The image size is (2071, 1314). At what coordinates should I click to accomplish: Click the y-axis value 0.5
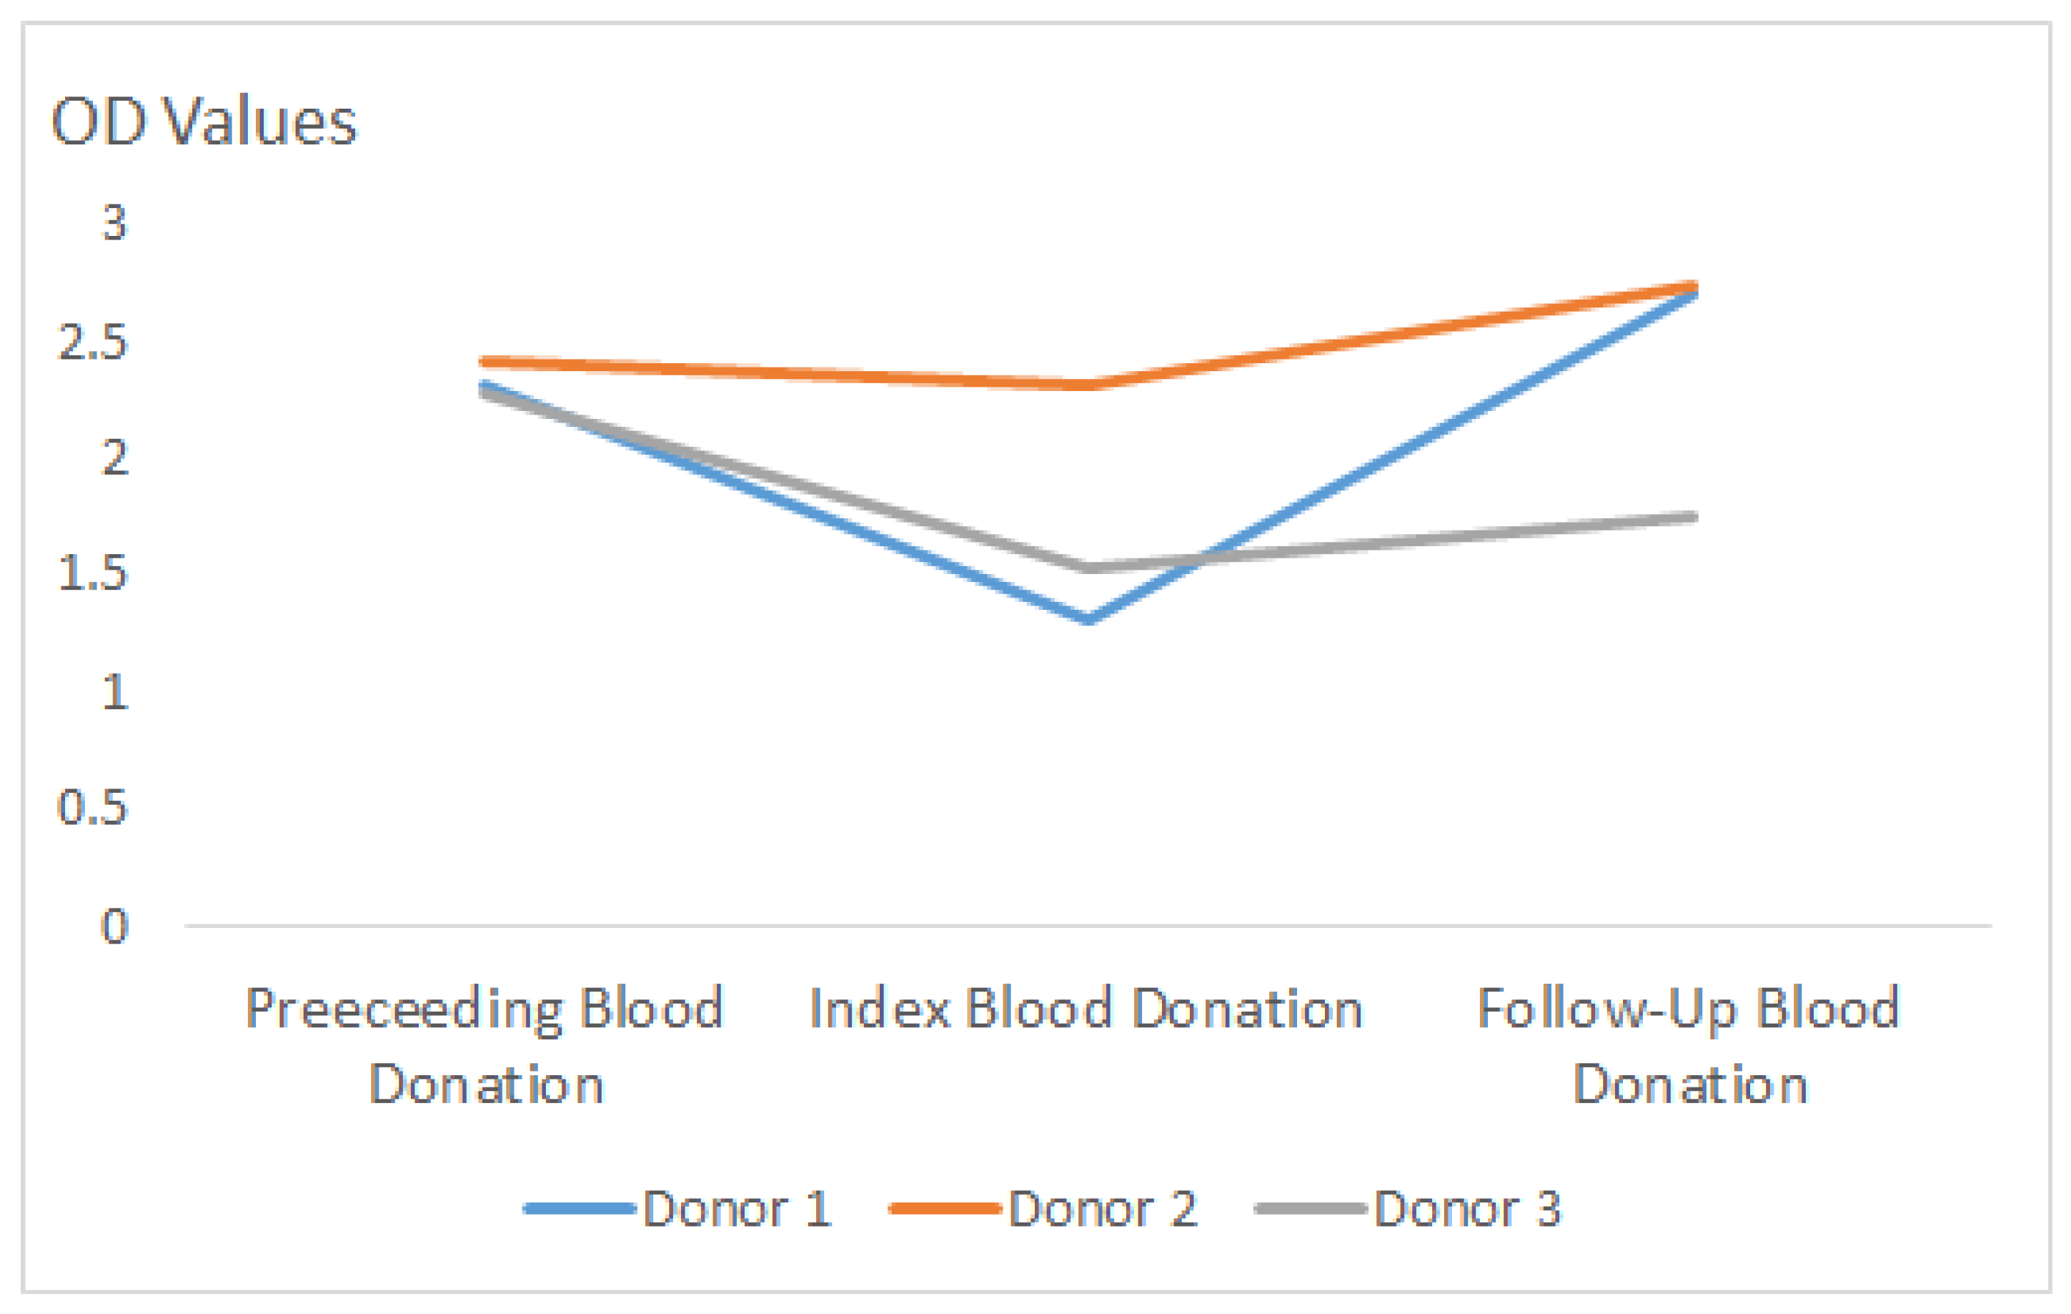pyautogui.click(x=93, y=807)
